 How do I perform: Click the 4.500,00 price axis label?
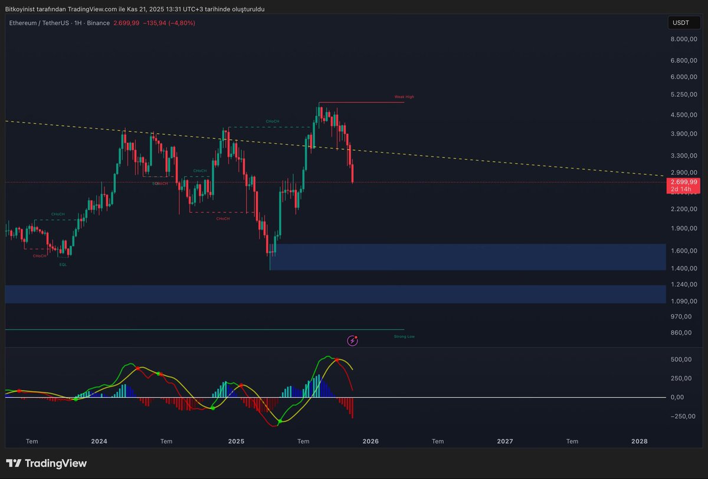pyautogui.click(x=684, y=115)
